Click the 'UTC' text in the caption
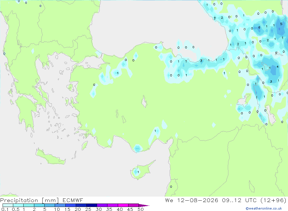The height and width of the screenshot is (211, 288). (251, 200)
